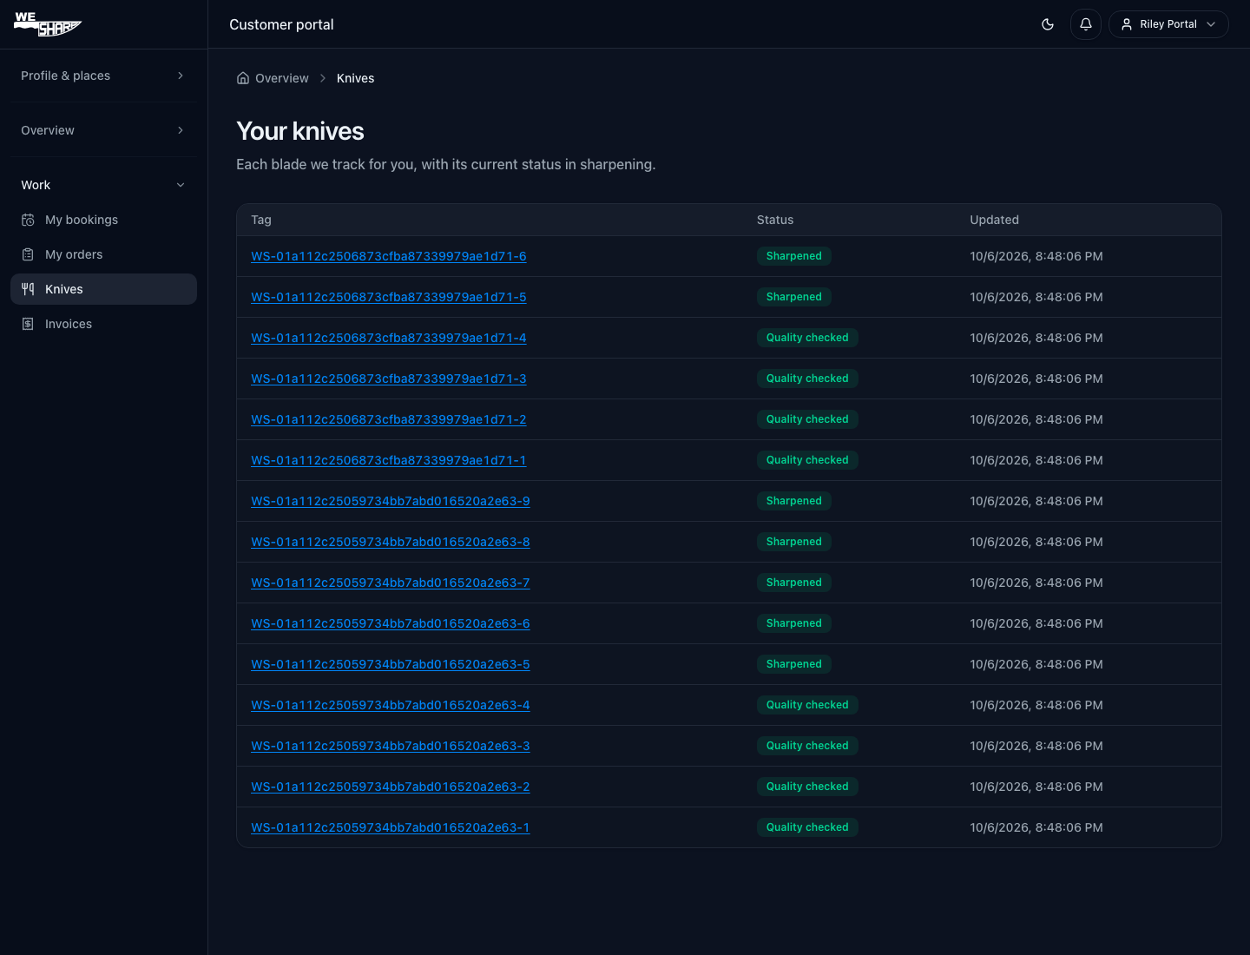
Task: Open notifications via the bell icon
Action: point(1086,24)
